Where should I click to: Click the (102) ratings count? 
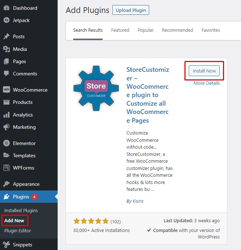click(116, 222)
